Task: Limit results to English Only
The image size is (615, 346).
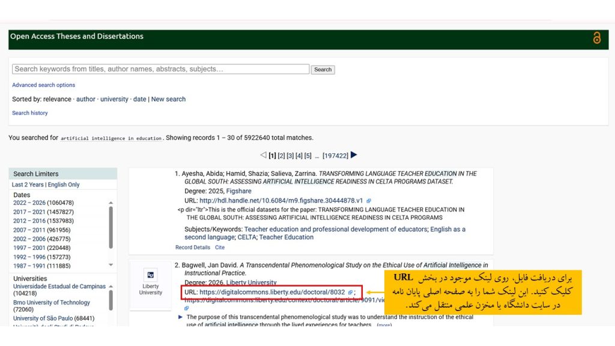Action: (64, 185)
